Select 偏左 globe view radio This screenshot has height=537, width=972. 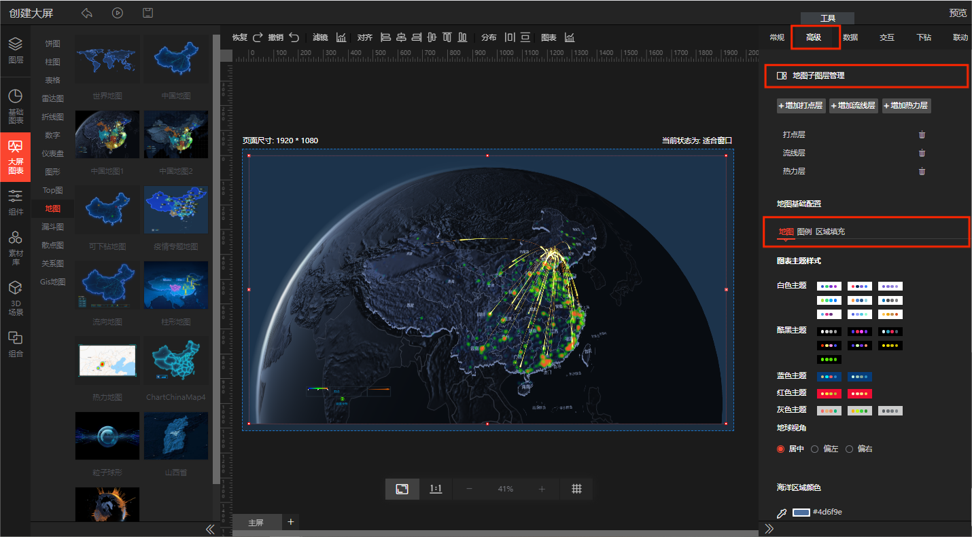pos(814,449)
